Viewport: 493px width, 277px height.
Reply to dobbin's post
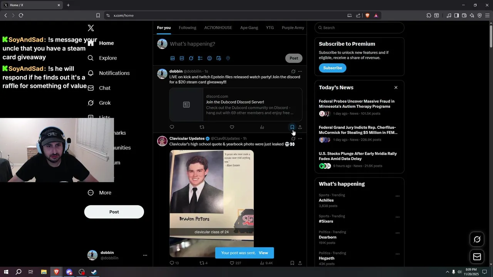(x=172, y=127)
